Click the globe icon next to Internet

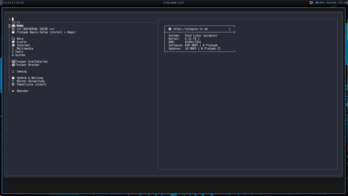(13, 45)
